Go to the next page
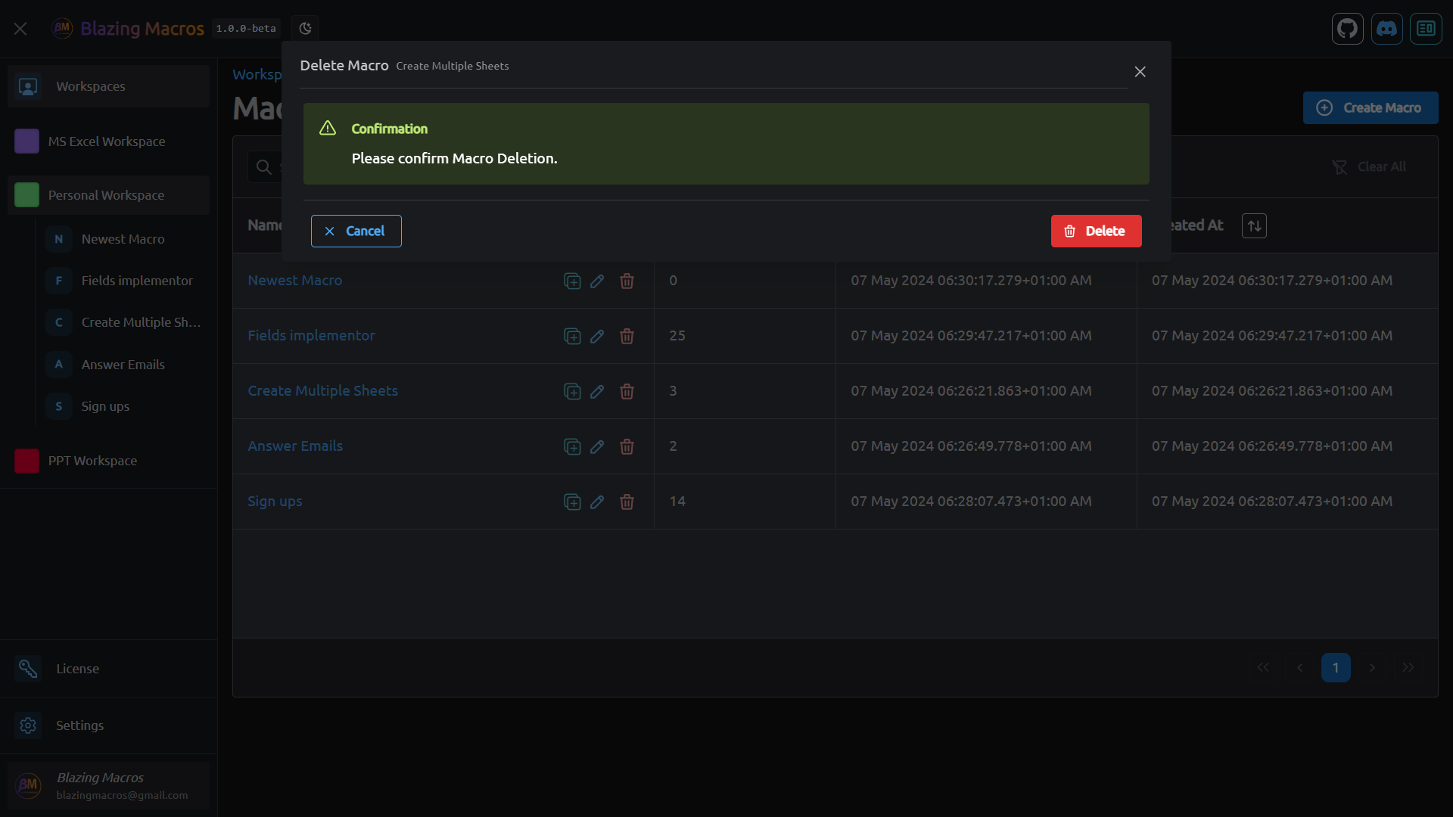The height and width of the screenshot is (817, 1453). (x=1372, y=667)
